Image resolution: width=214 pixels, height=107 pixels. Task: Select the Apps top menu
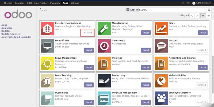(65, 3)
